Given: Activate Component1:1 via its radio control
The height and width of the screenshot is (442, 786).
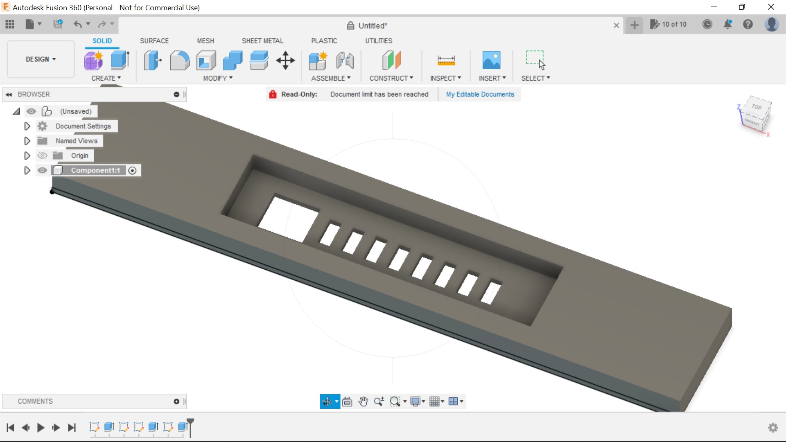Looking at the screenshot, I should pyautogui.click(x=132, y=170).
